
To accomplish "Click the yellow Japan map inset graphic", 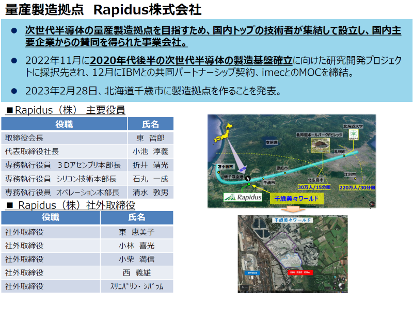I will click(225, 133).
